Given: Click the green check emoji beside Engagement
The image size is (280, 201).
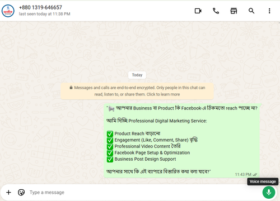Looking at the screenshot, I should (110, 140).
